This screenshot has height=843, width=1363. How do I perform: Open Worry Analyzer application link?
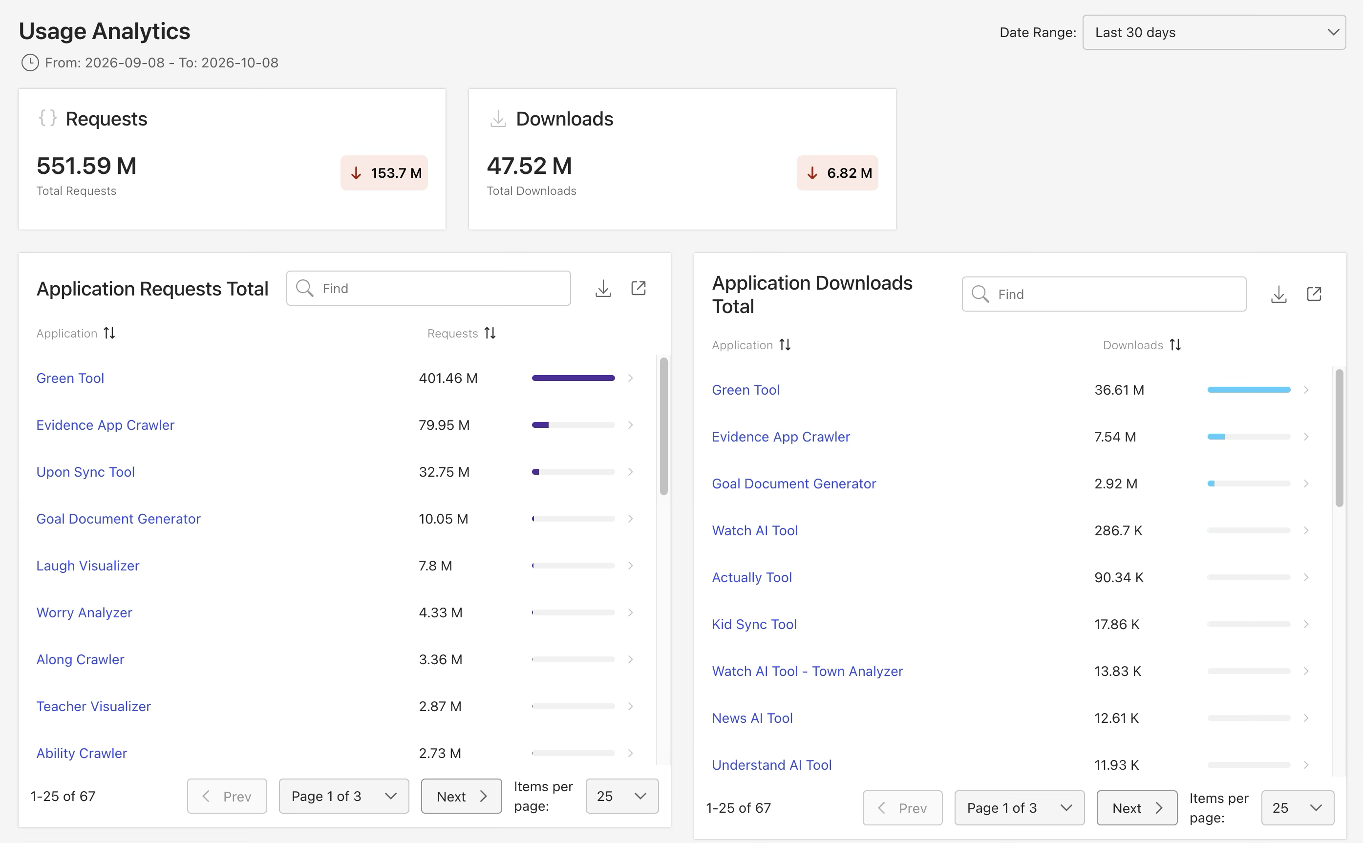click(84, 612)
